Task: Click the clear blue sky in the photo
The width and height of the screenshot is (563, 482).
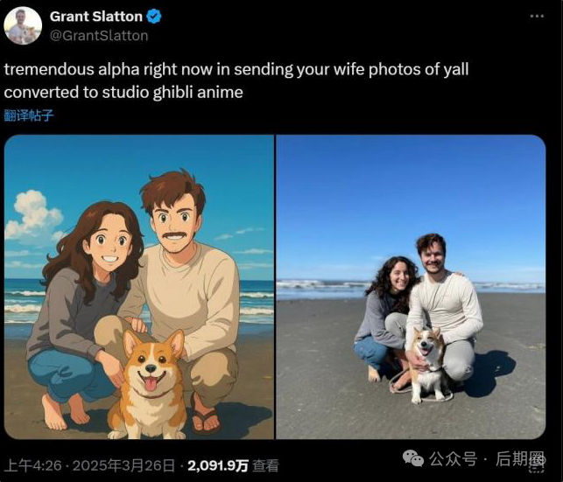Action: coord(412,192)
